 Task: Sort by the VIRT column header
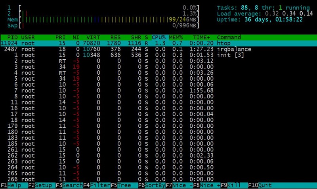[93, 37]
